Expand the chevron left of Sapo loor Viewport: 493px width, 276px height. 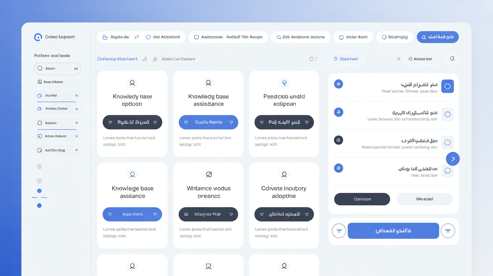pos(316,59)
